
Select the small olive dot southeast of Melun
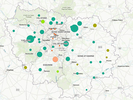[77, 65]
